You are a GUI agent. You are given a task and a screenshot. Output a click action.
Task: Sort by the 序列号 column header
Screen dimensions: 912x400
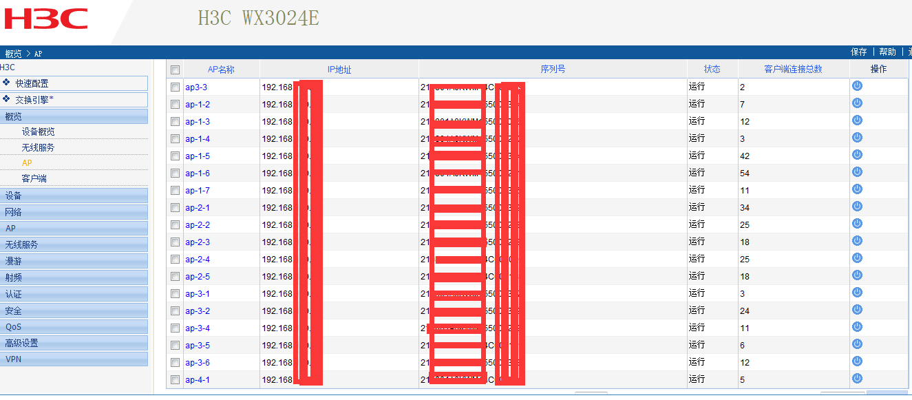coord(553,70)
